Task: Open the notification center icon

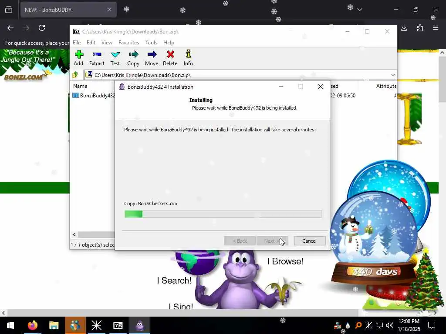Action: point(432,325)
